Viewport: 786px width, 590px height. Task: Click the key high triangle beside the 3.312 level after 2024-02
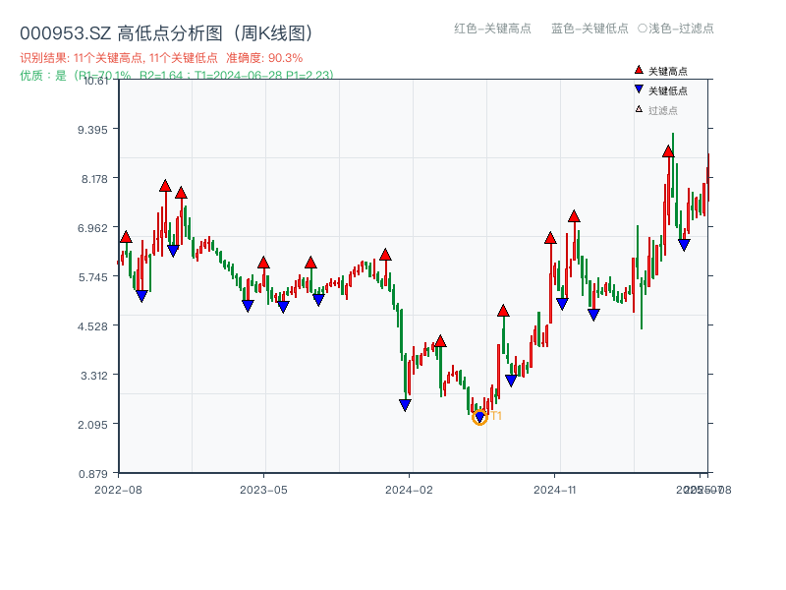pyautogui.click(x=440, y=341)
